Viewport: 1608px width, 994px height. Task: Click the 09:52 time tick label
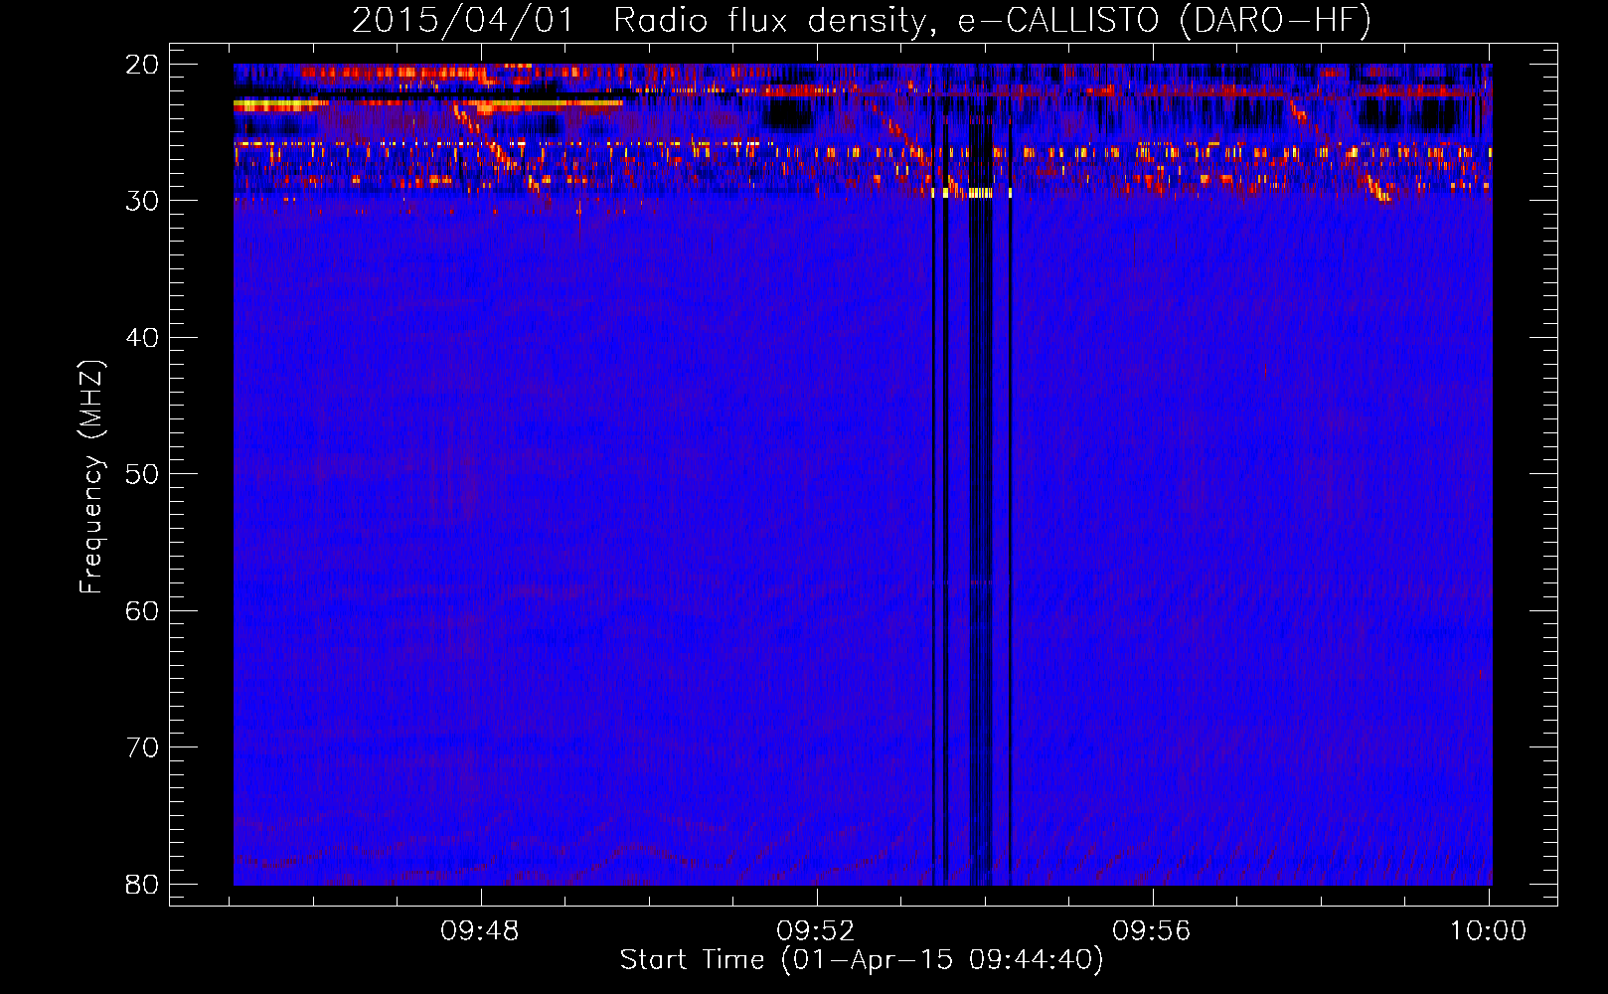click(x=816, y=931)
